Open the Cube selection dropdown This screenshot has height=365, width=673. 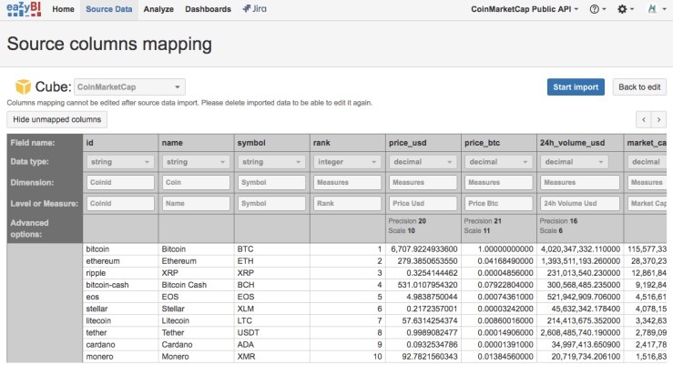(x=128, y=87)
